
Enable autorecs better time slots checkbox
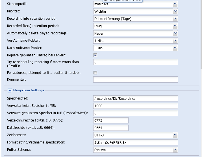point(95,73)
